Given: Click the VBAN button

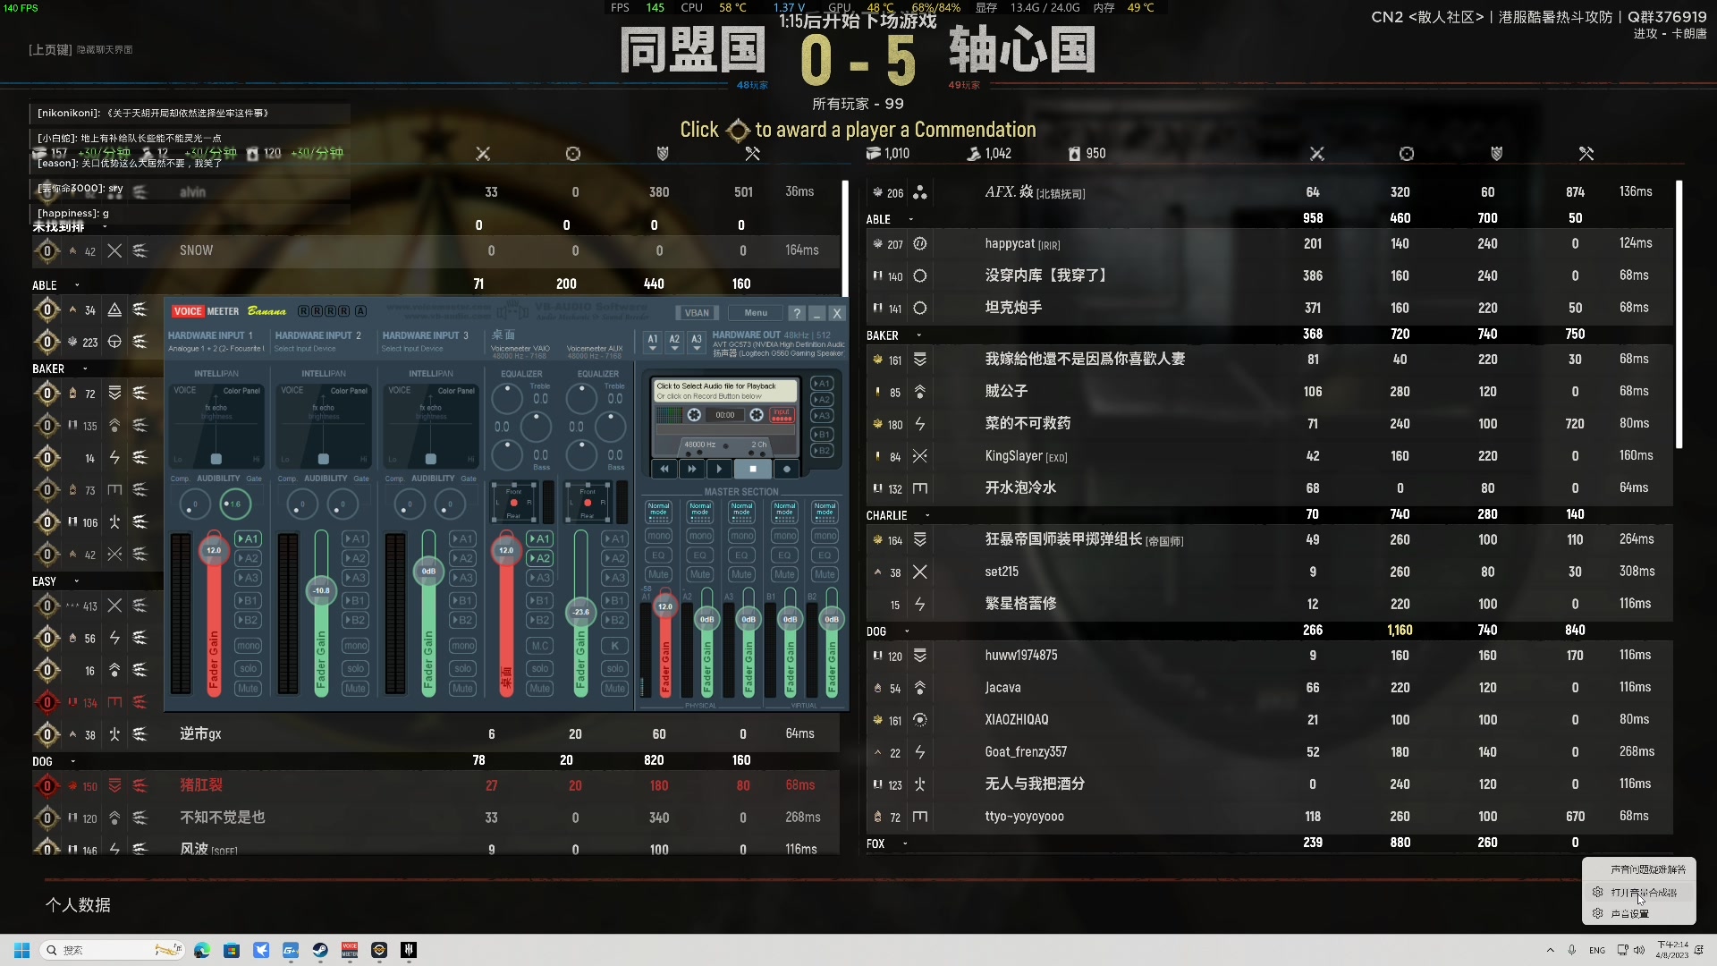Looking at the screenshot, I should [x=697, y=313].
